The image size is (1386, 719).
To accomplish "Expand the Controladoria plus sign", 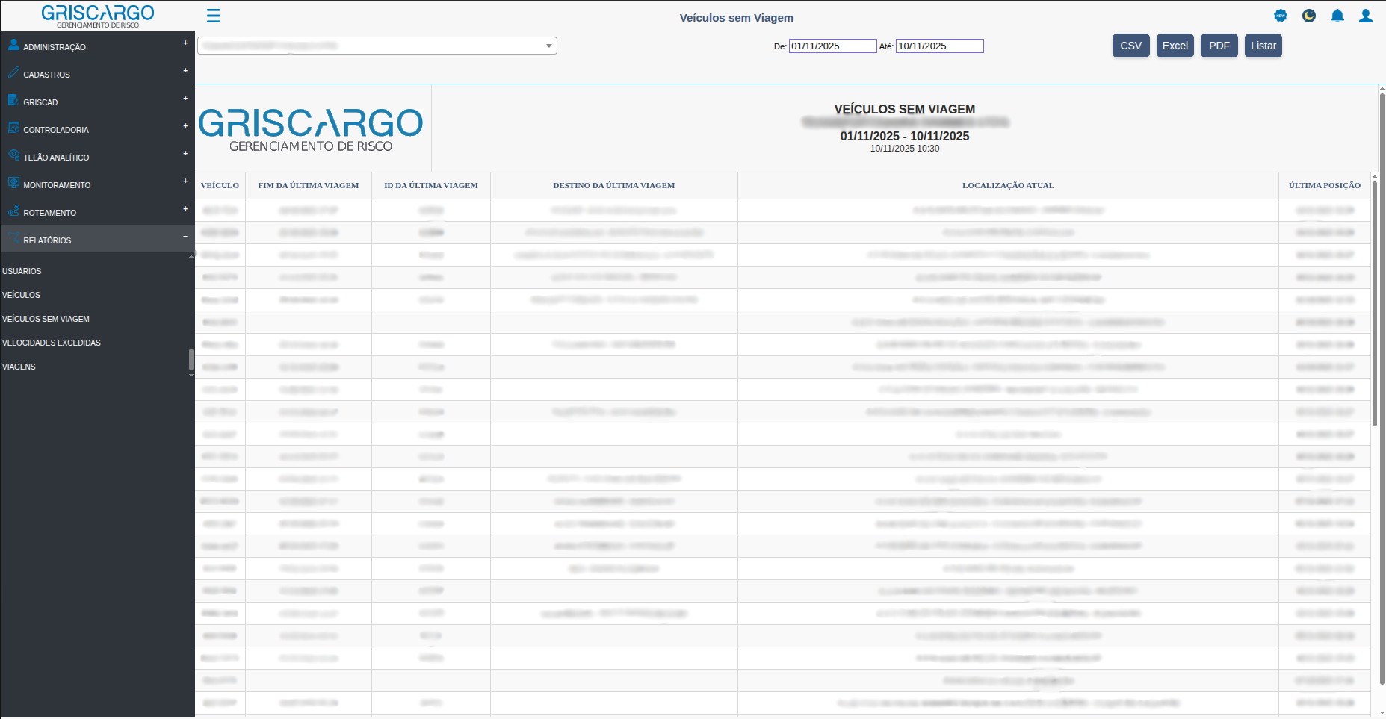I will [185, 126].
